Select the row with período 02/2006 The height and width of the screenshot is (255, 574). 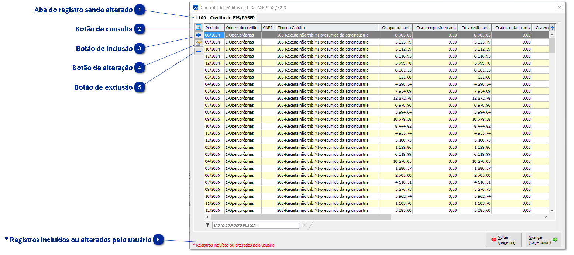[377, 147]
